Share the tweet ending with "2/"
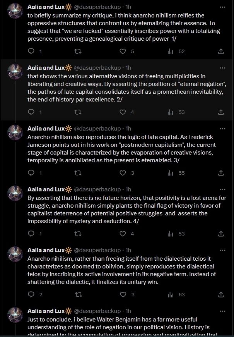This screenshot has height=337, width=234. 221,112
